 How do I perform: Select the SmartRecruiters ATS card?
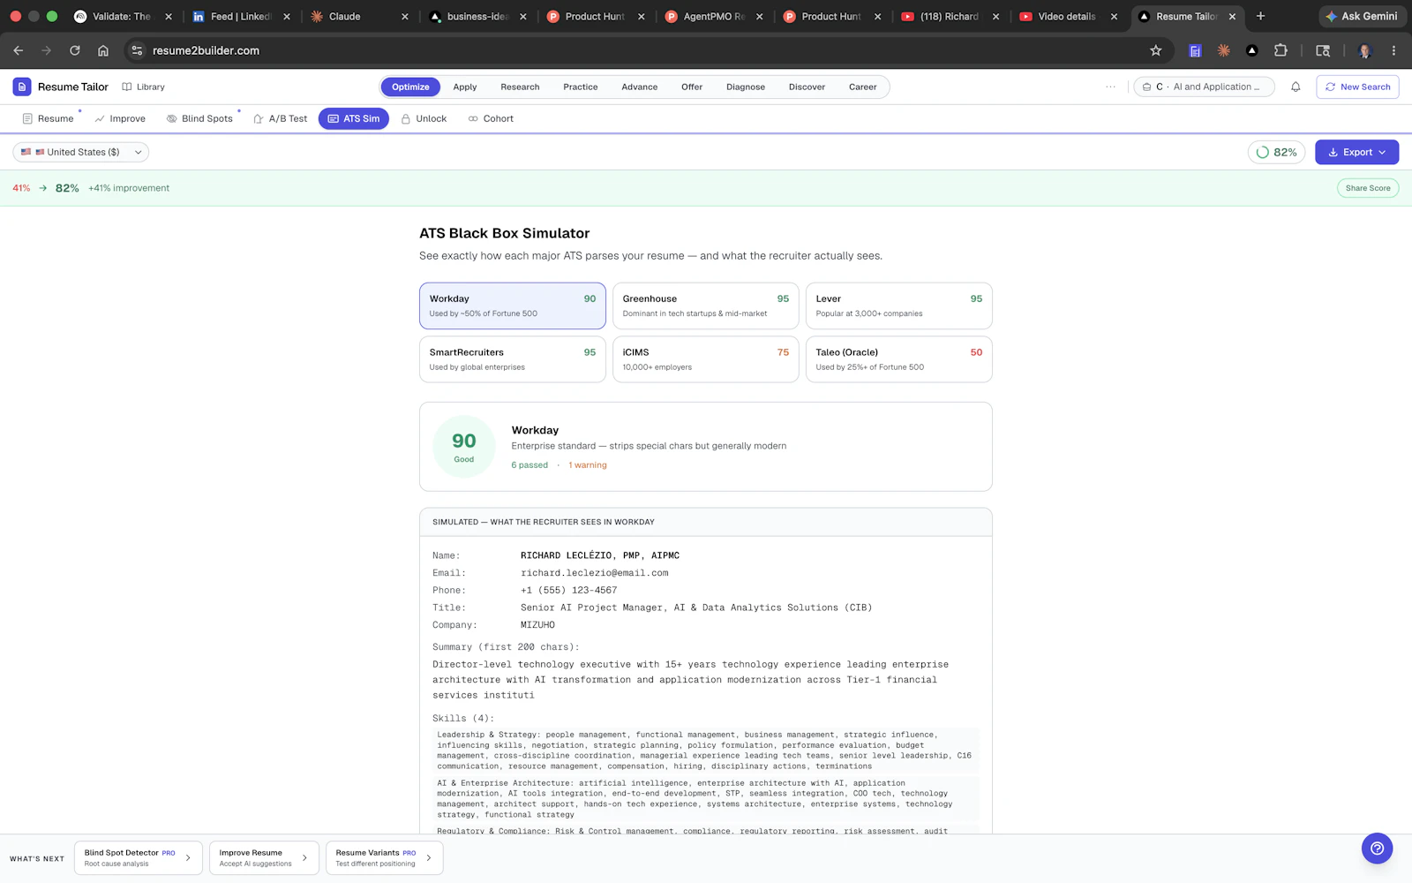(x=513, y=359)
